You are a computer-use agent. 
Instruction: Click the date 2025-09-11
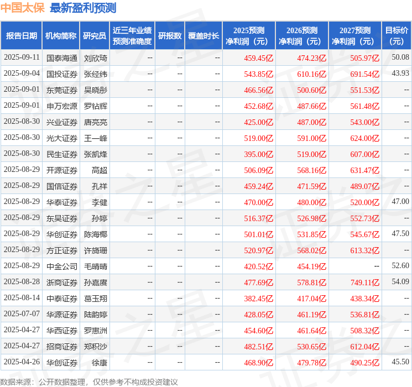pos(22,57)
